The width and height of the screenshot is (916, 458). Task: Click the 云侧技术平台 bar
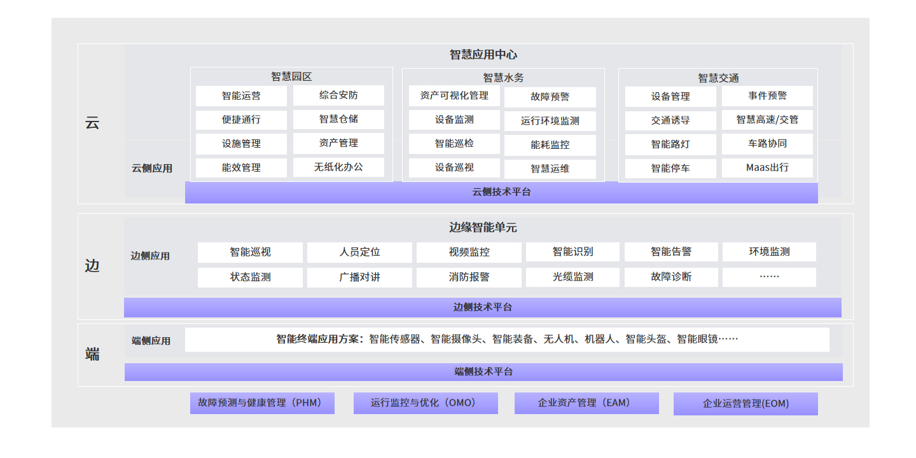tap(501, 192)
